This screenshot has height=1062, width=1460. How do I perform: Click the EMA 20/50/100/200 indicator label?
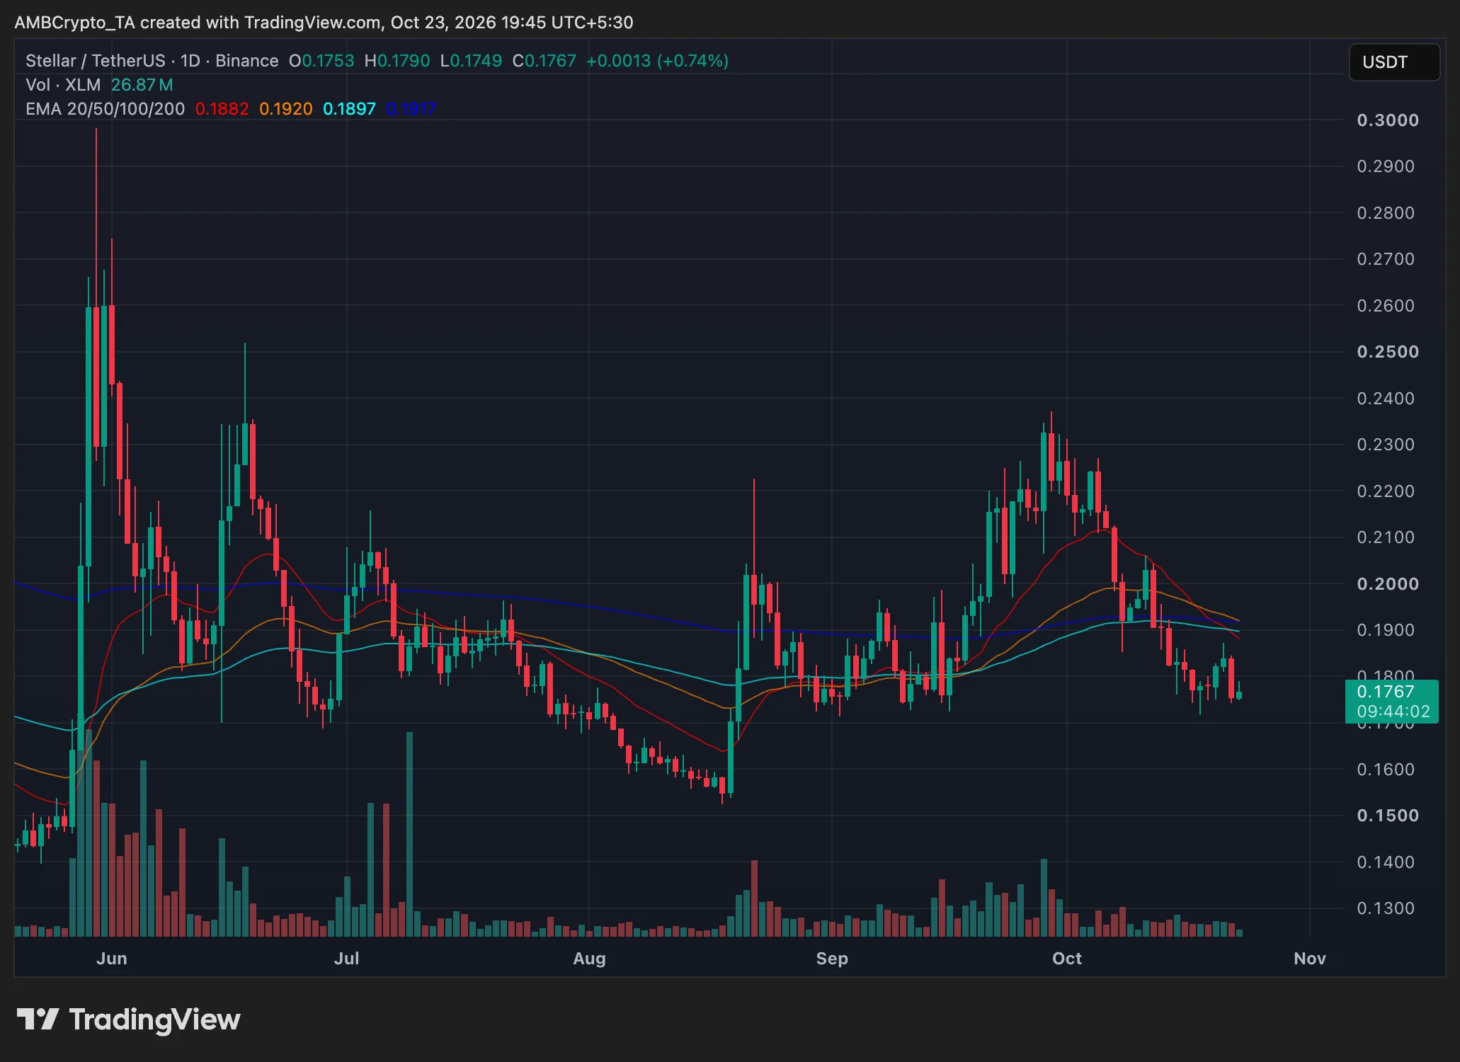tap(105, 109)
